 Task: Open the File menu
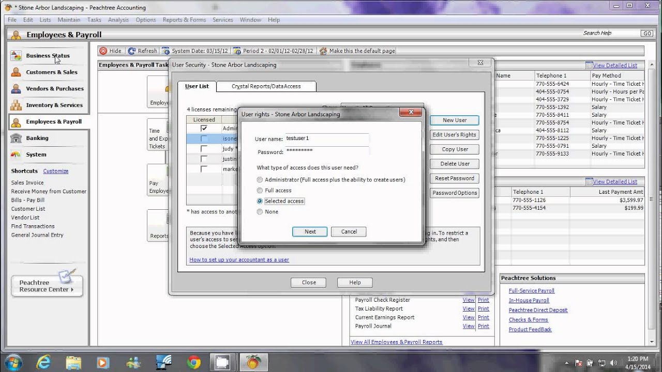click(12, 20)
